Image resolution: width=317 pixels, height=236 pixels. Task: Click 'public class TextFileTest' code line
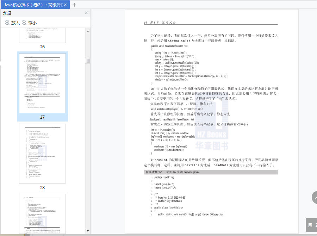168,208
